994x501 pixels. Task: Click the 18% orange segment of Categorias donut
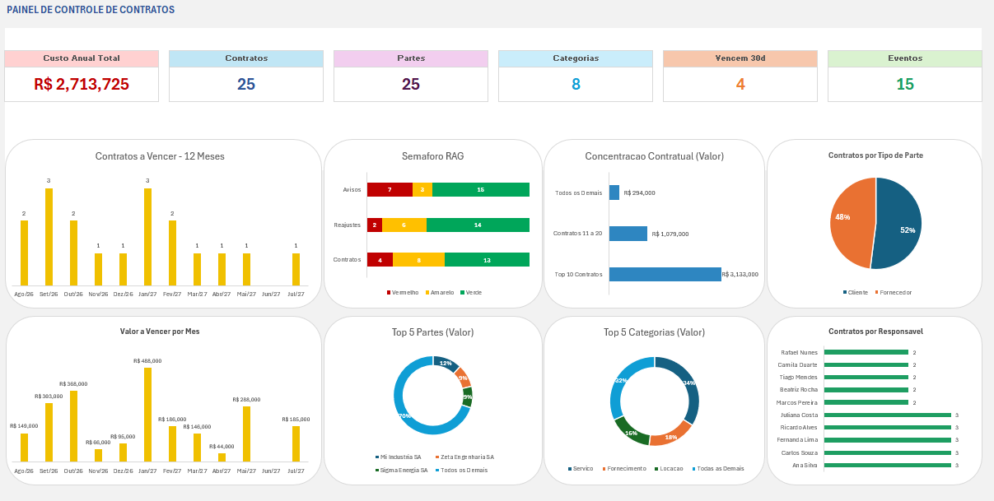point(670,437)
